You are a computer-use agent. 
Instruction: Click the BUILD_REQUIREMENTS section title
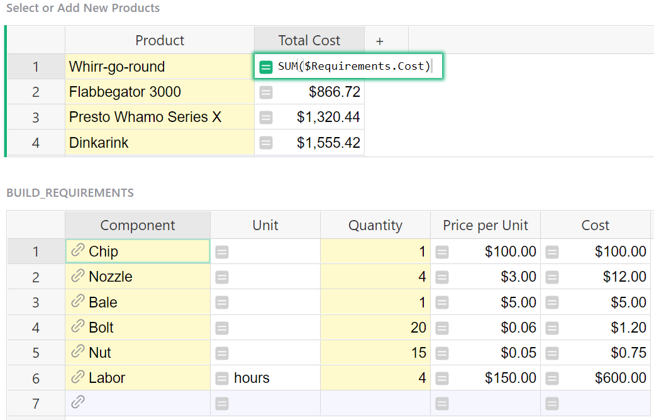[70, 193]
